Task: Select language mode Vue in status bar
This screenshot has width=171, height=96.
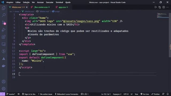Action: click(x=137, y=94)
